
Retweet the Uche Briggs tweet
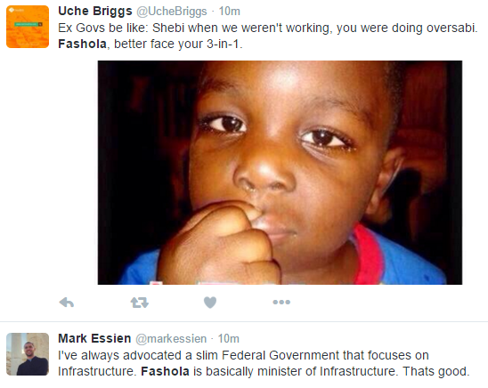[140, 303]
